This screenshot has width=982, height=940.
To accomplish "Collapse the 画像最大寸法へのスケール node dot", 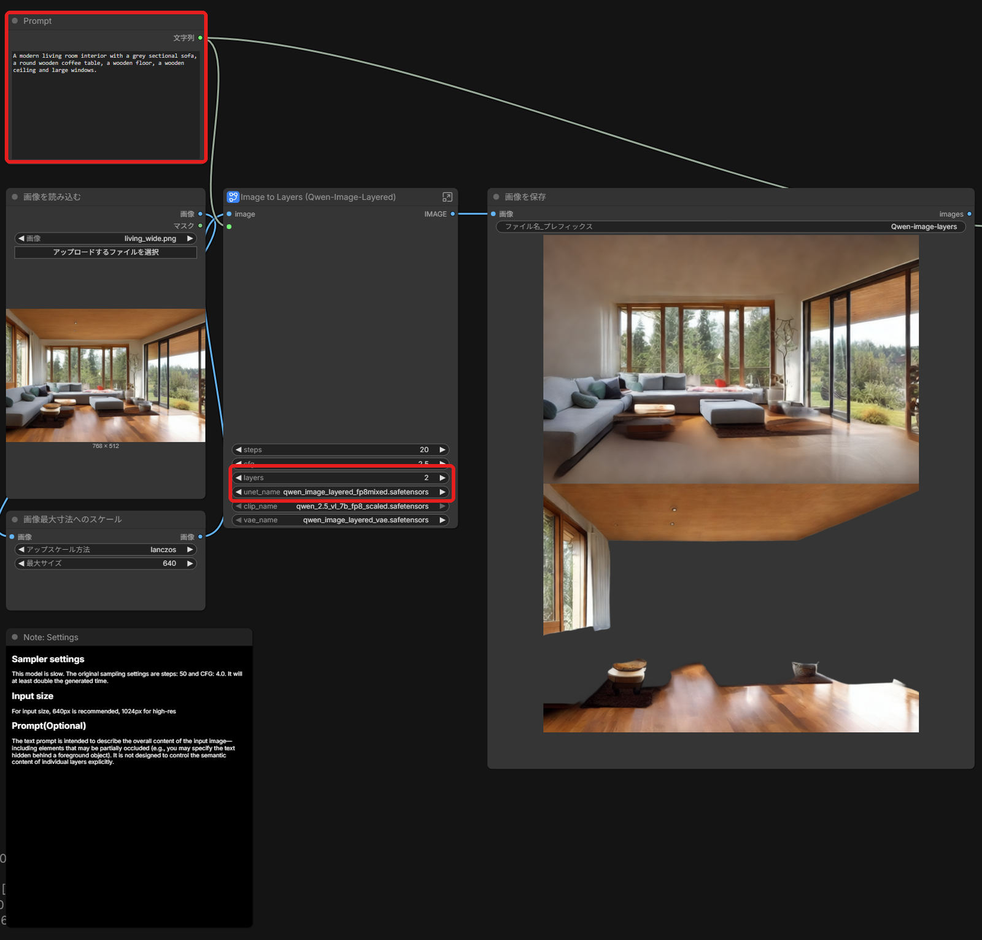I will (15, 520).
